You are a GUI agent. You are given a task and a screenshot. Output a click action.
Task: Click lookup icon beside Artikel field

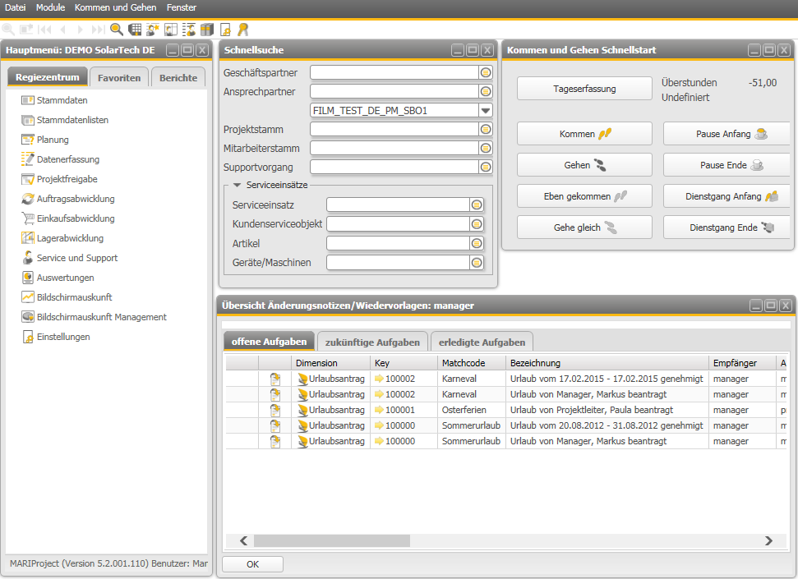[476, 243]
